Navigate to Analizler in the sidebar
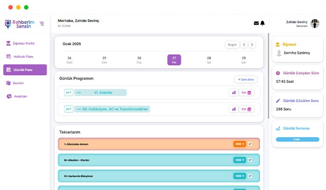The height and width of the screenshot is (190, 326). point(20,96)
